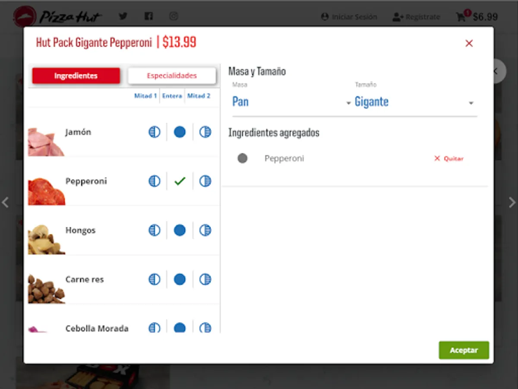Add Carne res to Mitad 2 half
This screenshot has height=389, width=518.
(205, 279)
